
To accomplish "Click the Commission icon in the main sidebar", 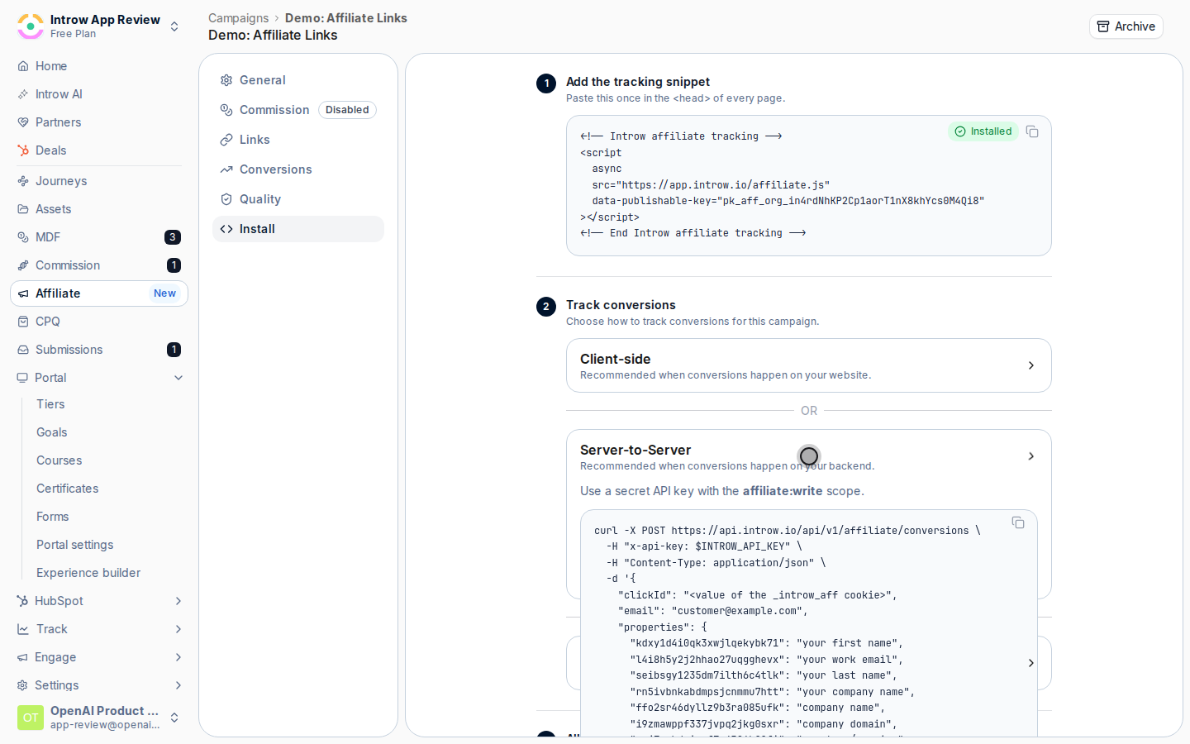I will pos(23,265).
